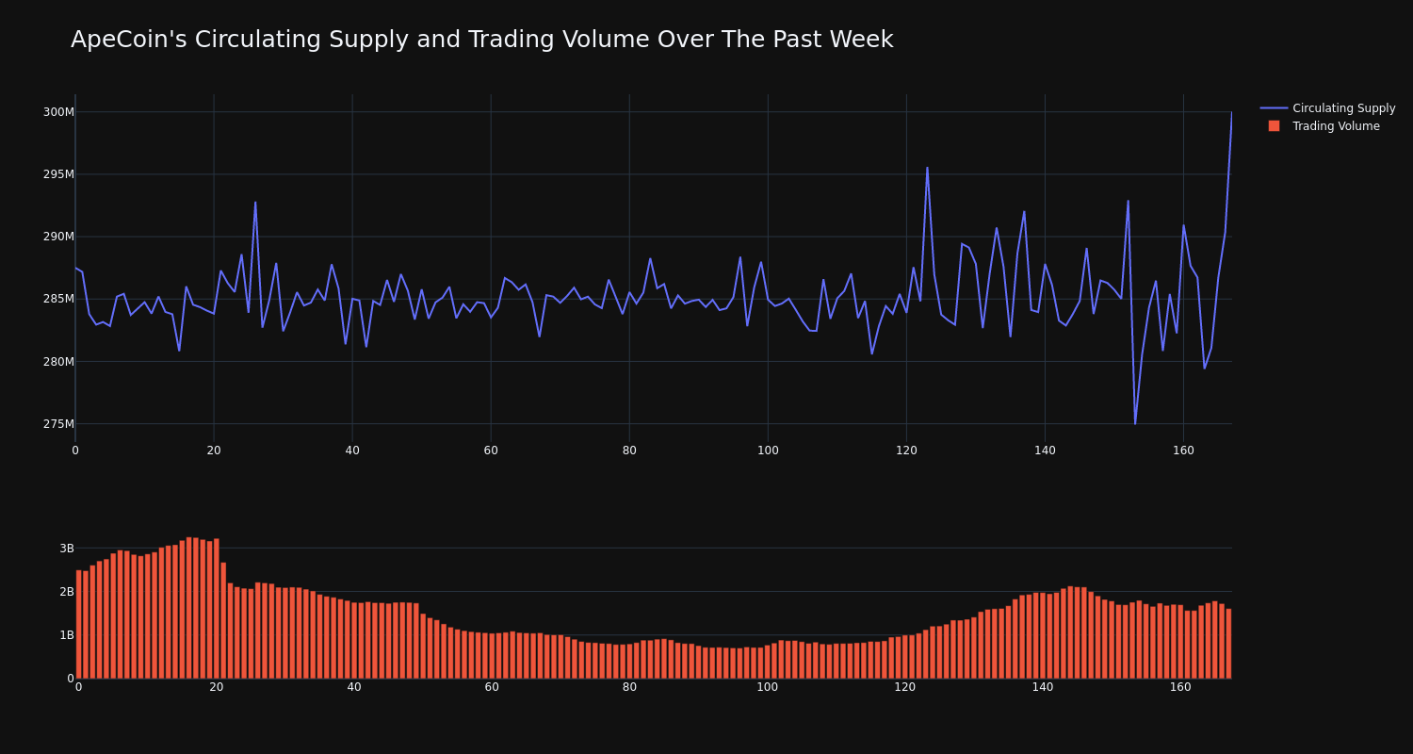Viewport: 1413px width, 754px height.
Task: Click the 160 tick on volume x-axis
Action: point(1180,687)
